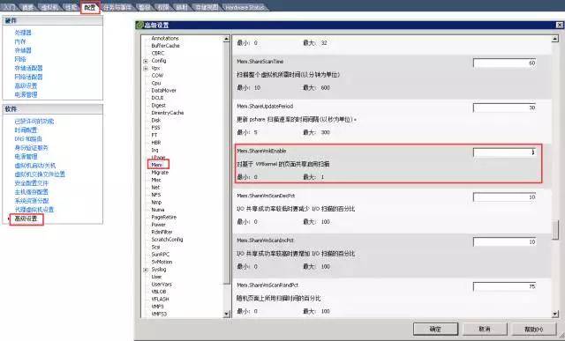The height and width of the screenshot is (341, 565).
Task: Open the 代理虚拟机设置 link
Action: coord(34,210)
